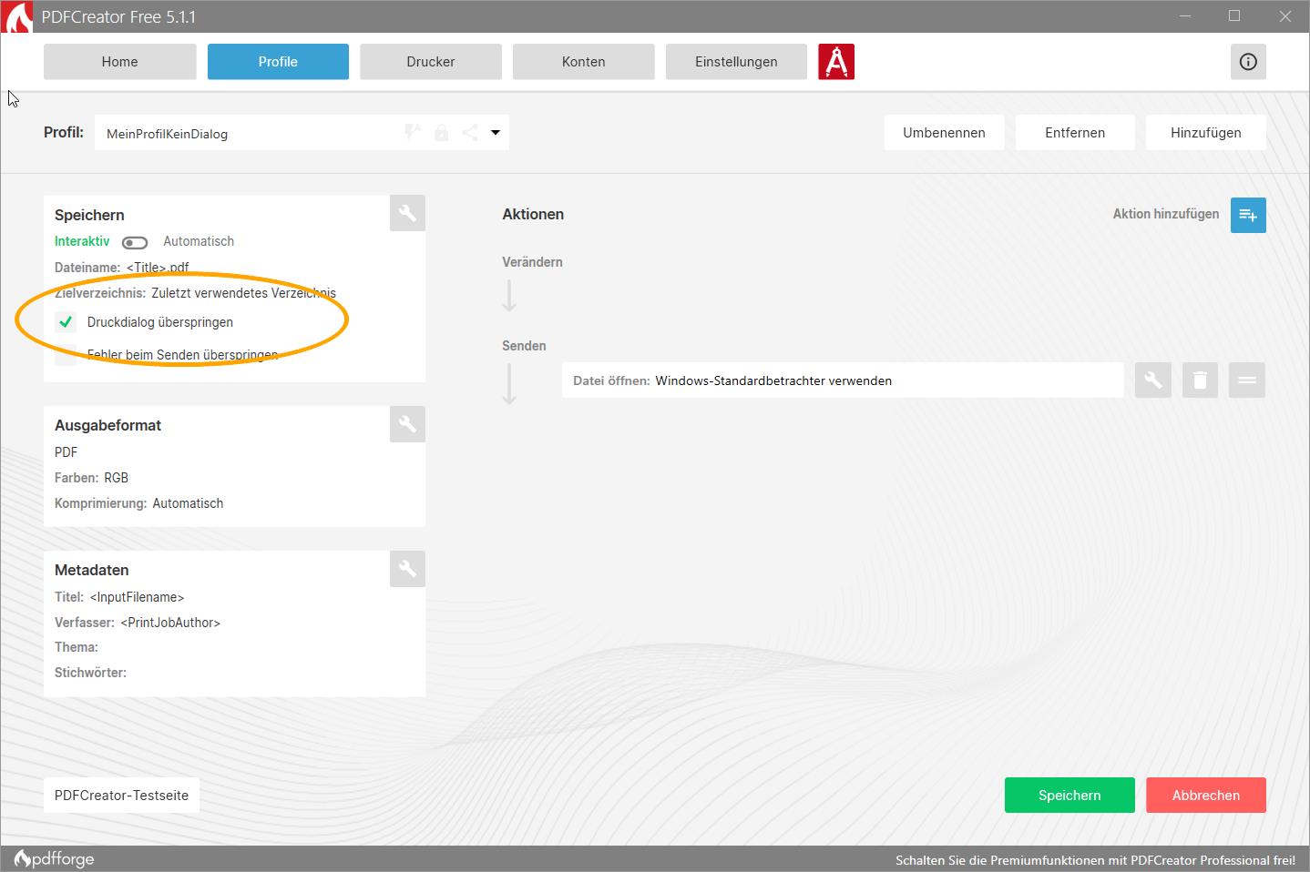Select the Datei öffnen action row
The height and width of the screenshot is (872, 1310).
(x=843, y=380)
